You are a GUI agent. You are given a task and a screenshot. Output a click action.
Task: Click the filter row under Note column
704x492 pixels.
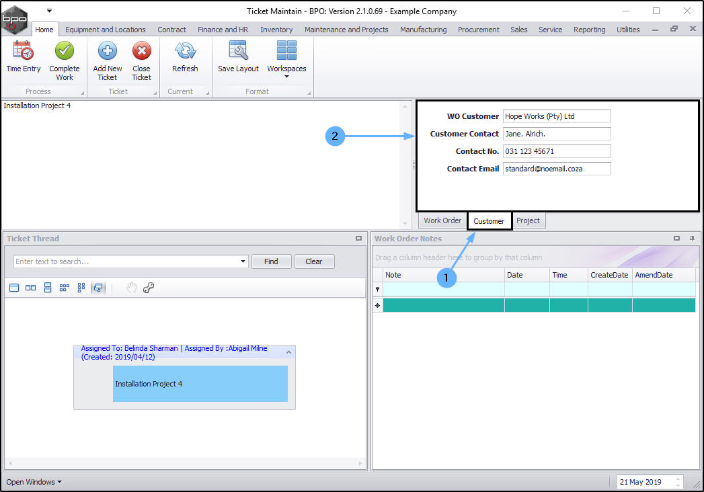click(x=444, y=289)
